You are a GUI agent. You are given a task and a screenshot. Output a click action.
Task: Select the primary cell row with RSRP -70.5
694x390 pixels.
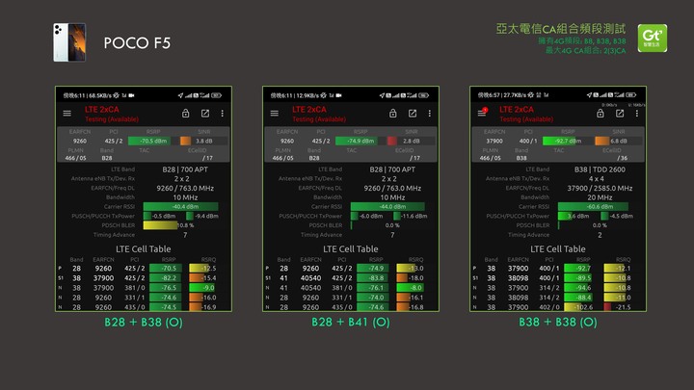point(144,269)
